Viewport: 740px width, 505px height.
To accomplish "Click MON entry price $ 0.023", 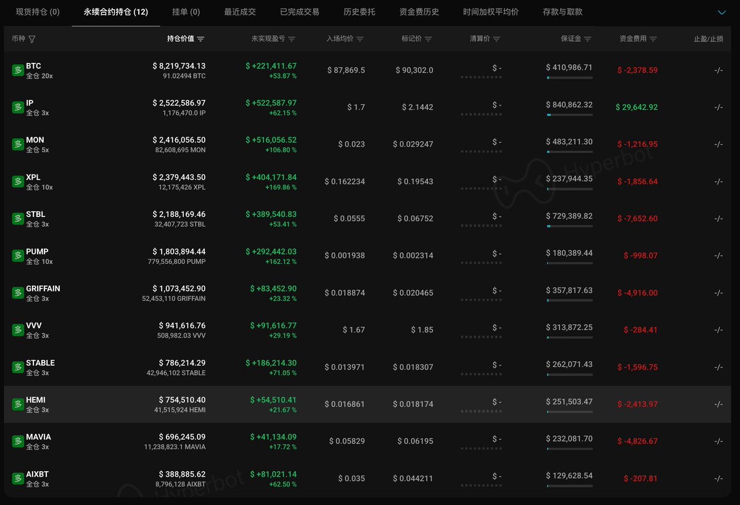I will [x=351, y=144].
